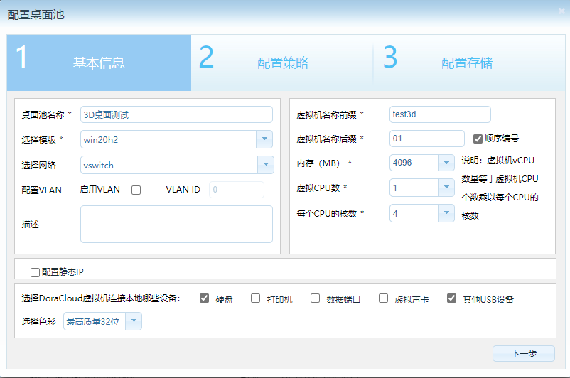
Task: Go to step 2 配置策略 tab
Action: point(282,63)
